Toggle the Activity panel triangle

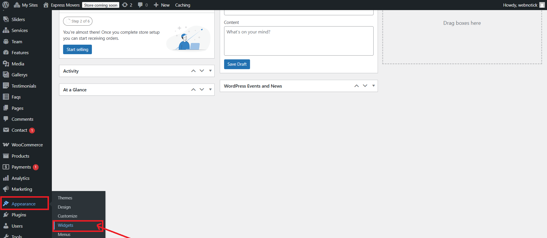click(210, 71)
